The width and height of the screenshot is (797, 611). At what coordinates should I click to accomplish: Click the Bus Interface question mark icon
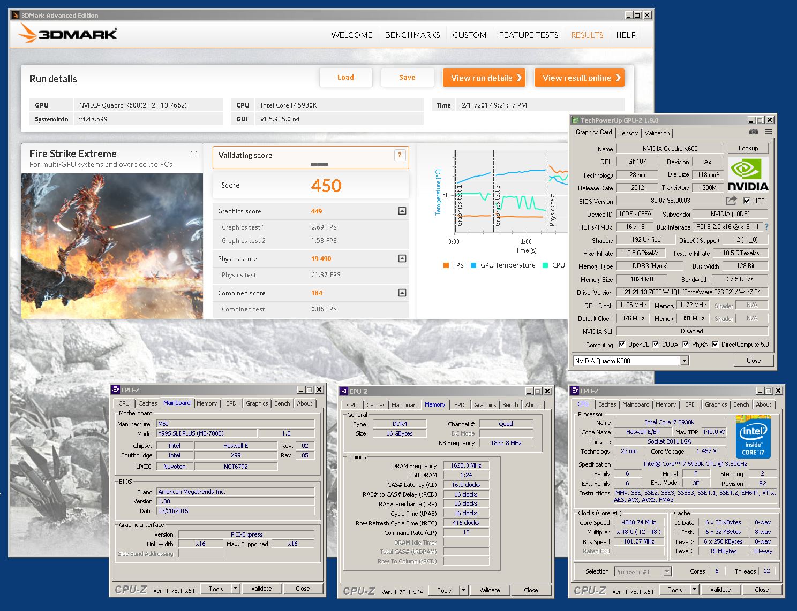coord(766,227)
